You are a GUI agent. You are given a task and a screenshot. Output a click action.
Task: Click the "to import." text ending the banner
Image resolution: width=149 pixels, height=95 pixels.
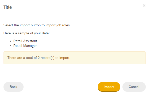63,58
